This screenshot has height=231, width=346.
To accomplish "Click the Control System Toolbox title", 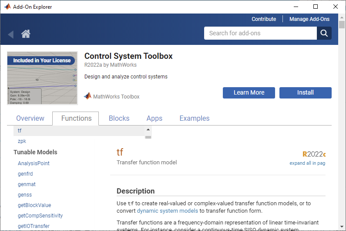I will [128, 56].
